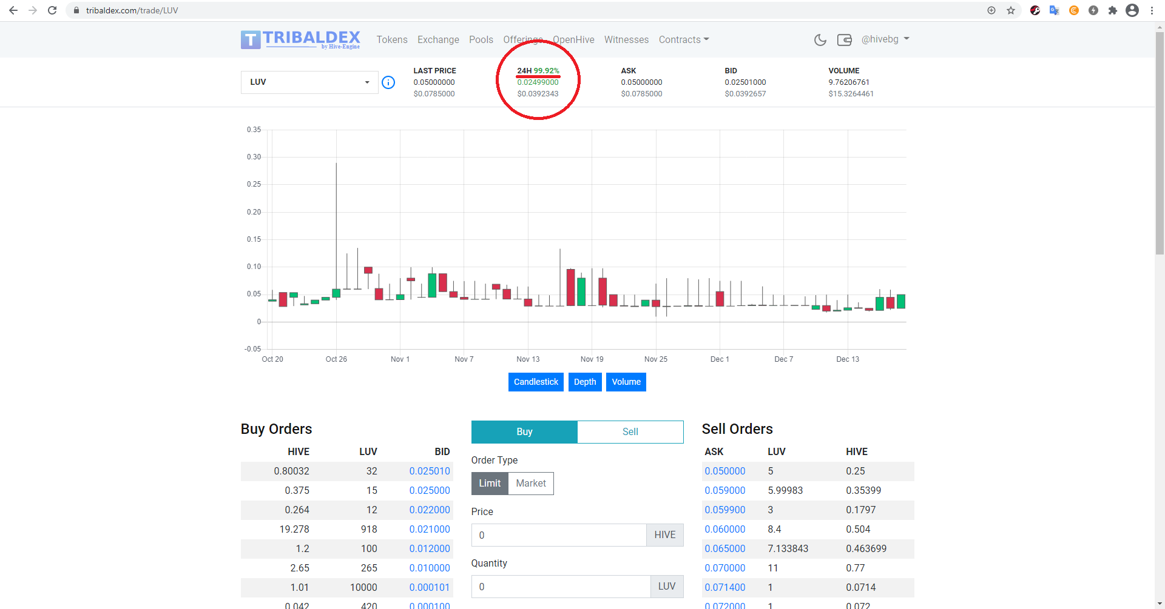Select sell order ask 0.050000
Viewport: 1165px width, 609px height.
click(725, 471)
